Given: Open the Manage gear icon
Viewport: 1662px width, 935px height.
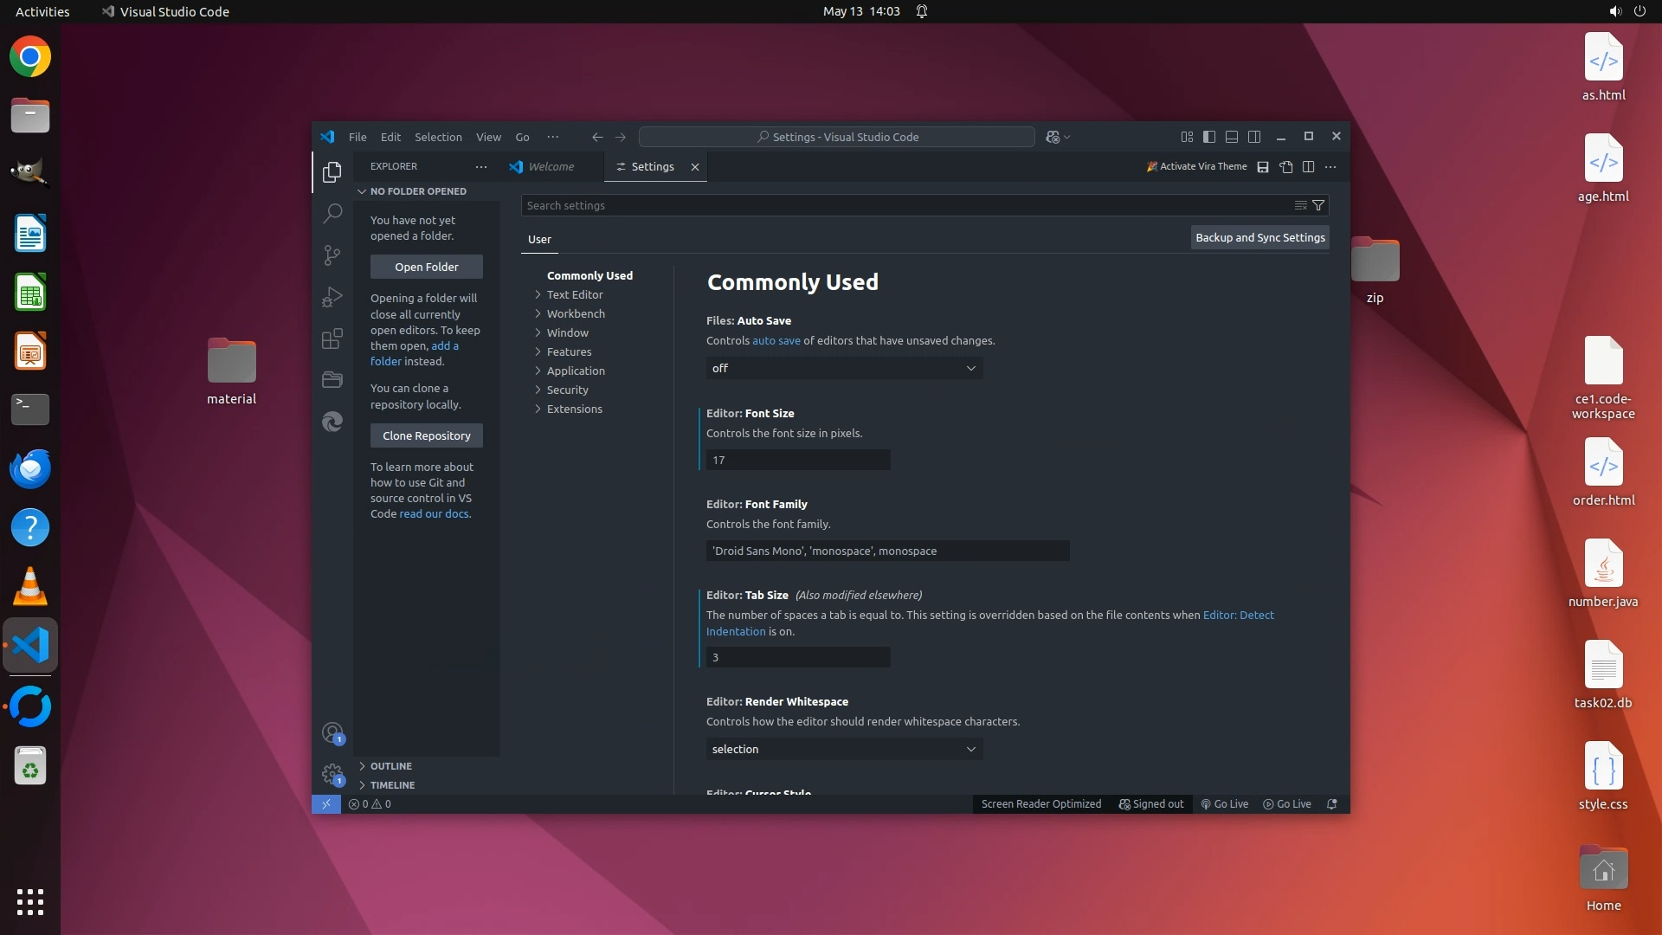Looking at the screenshot, I should pos(332,773).
